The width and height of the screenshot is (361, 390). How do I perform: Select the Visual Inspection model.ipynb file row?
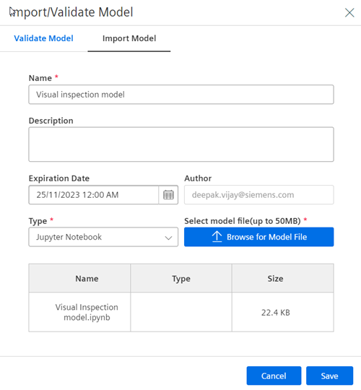[x=181, y=312]
